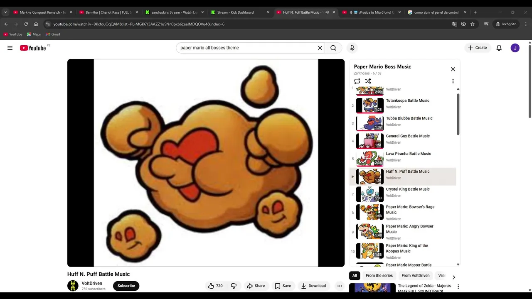Run search with the magnifier button
The width and height of the screenshot is (532, 299).
click(333, 48)
